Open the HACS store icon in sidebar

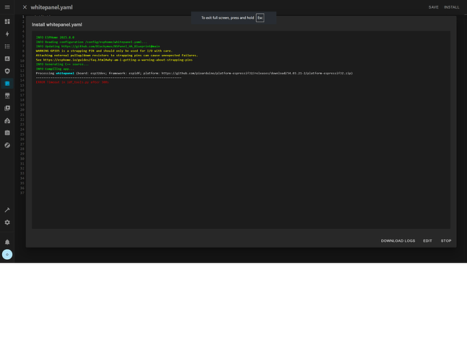pyautogui.click(x=7, y=95)
